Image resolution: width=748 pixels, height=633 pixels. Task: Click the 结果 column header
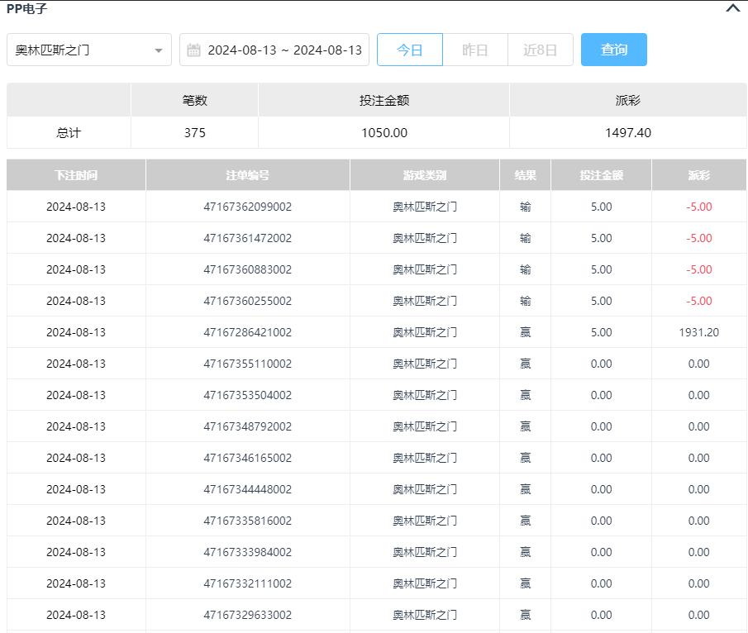click(526, 175)
